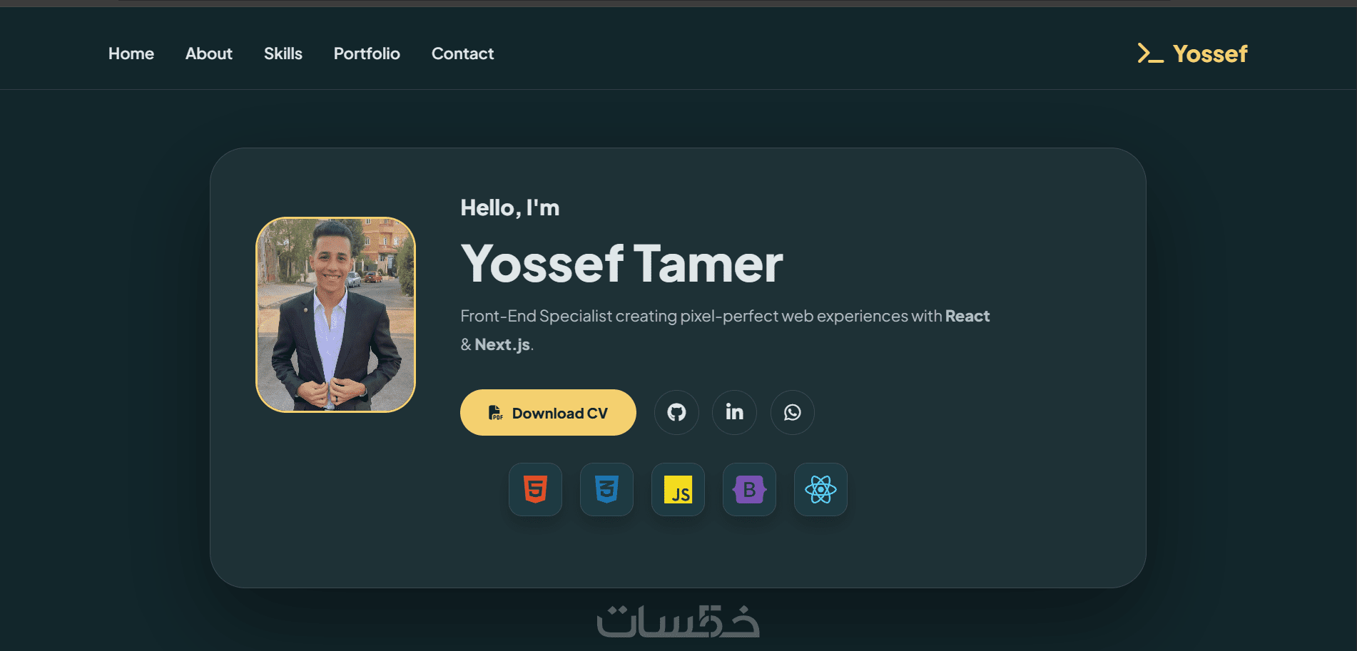Select the HTML5 skill icon
Viewport: 1357px width, 651px height.
click(535, 489)
